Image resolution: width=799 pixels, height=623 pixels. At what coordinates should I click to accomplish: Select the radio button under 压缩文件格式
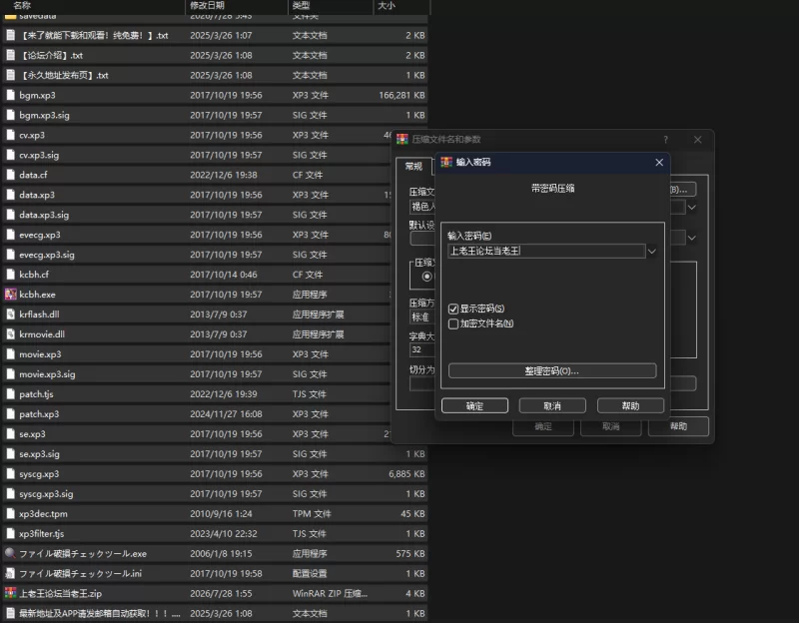point(427,277)
